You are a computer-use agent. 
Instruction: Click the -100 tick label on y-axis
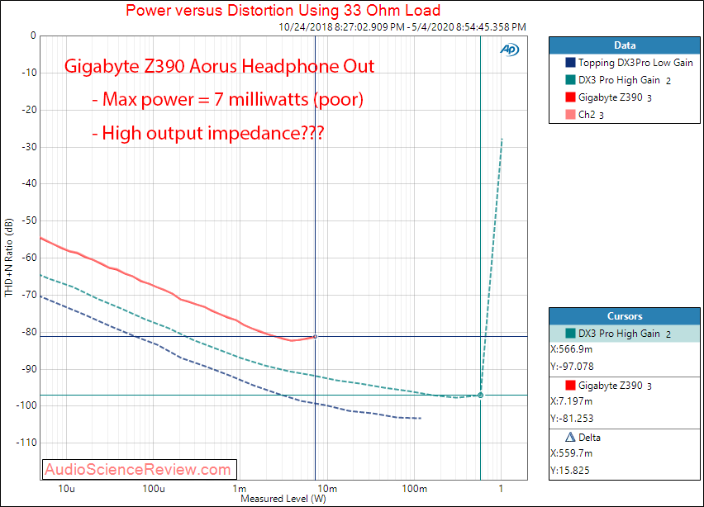click(x=26, y=405)
